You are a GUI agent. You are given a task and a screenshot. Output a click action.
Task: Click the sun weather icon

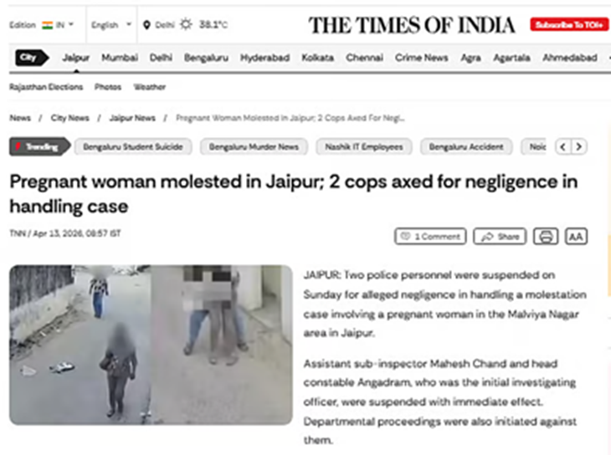186,25
